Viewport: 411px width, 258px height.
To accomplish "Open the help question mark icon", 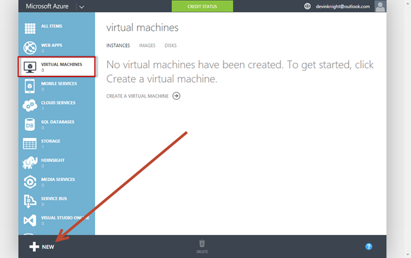I will coord(369,246).
